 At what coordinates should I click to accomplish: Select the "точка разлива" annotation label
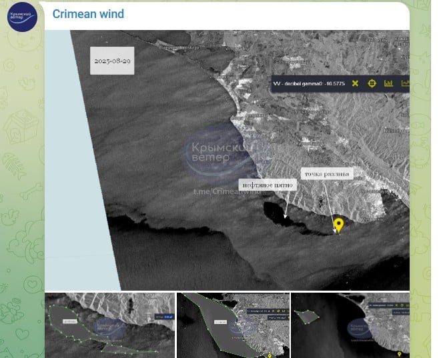(326, 173)
